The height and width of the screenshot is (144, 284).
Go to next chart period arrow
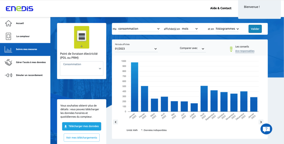point(261,122)
